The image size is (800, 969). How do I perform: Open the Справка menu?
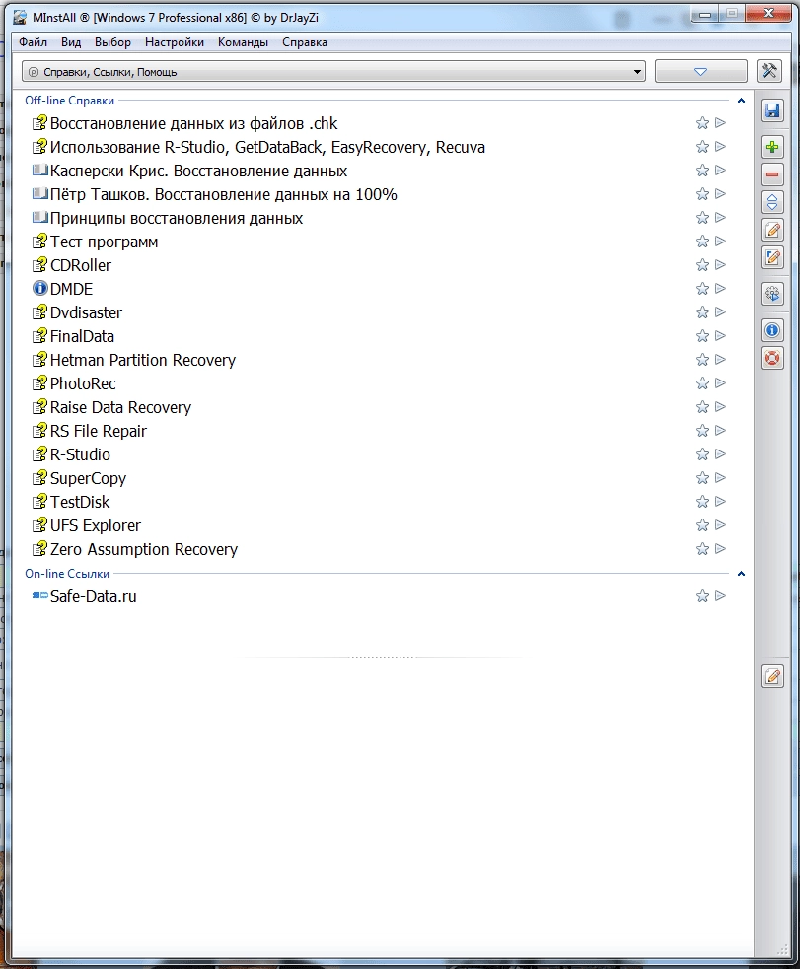(305, 42)
